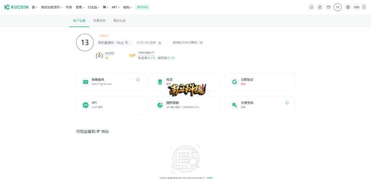Click the notification bell icon
The image size is (372, 179).
tap(311, 7)
